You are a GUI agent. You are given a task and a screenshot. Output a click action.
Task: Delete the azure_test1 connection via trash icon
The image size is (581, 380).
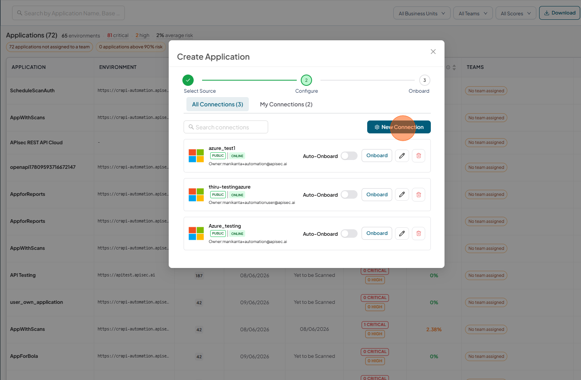(x=418, y=156)
